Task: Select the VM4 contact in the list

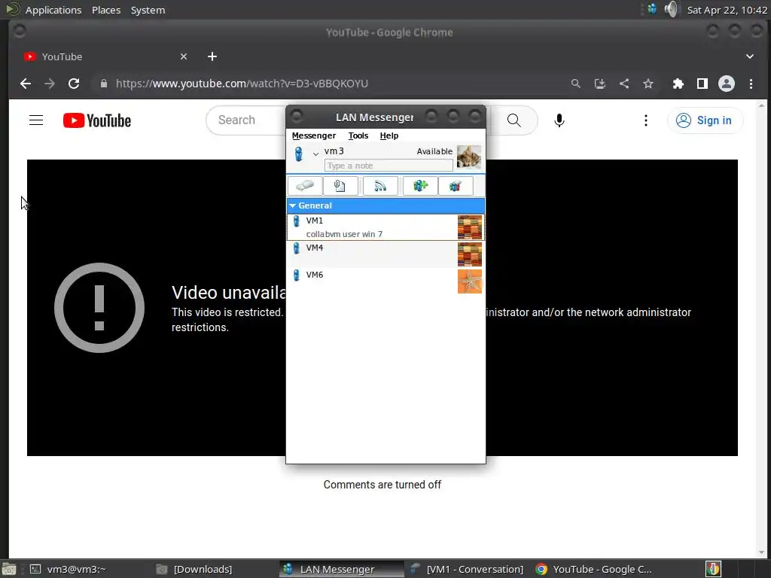Action: tap(385, 254)
